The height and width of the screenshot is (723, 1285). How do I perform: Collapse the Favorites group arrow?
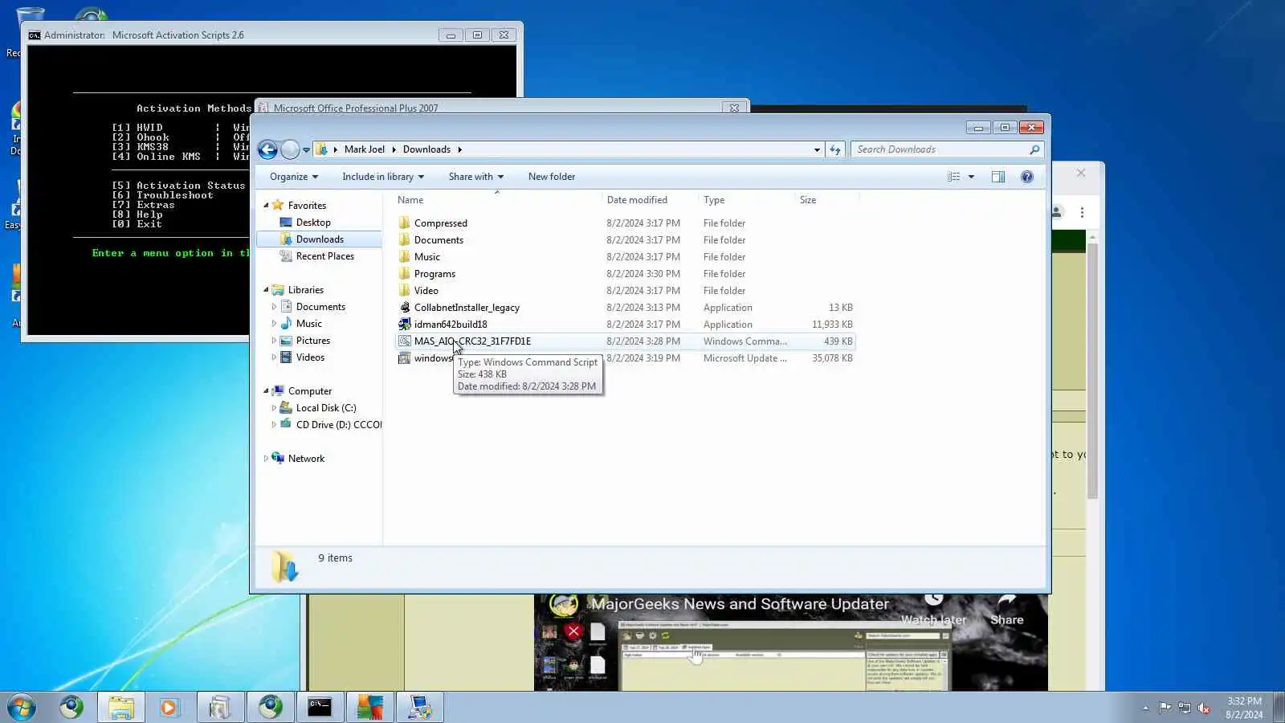click(266, 206)
